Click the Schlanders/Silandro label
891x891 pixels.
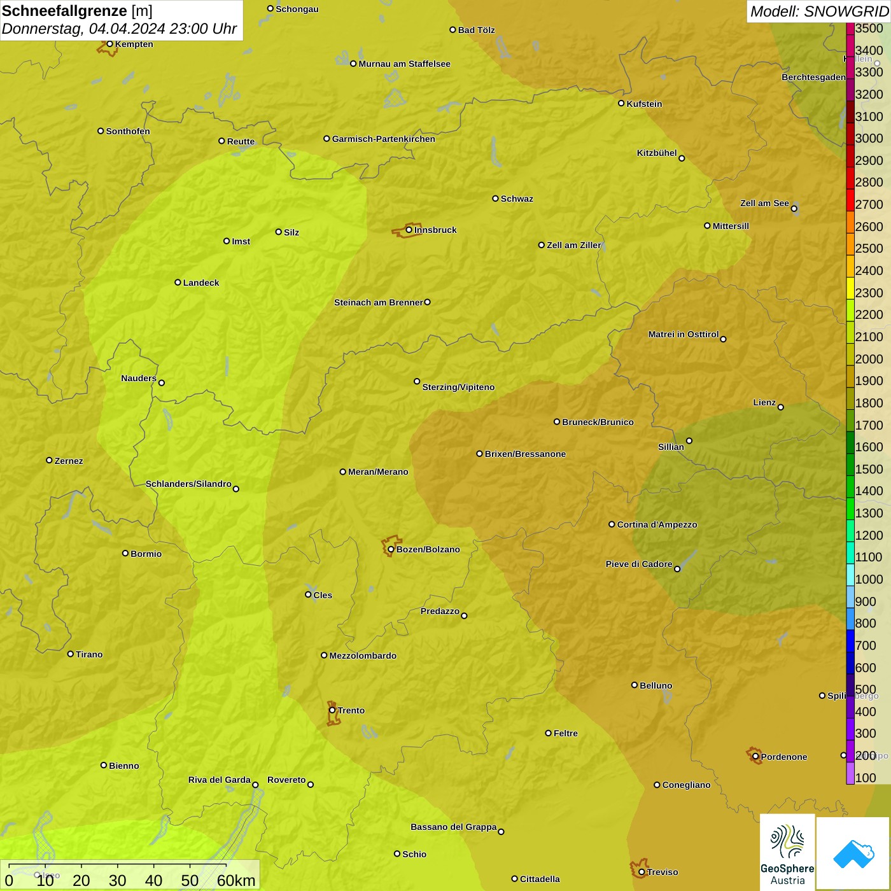[x=188, y=484]
